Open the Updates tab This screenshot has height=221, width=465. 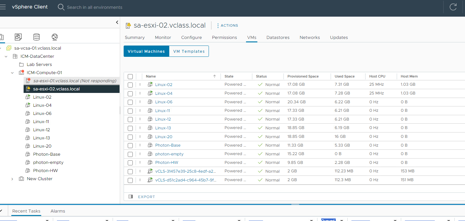tap(339, 37)
